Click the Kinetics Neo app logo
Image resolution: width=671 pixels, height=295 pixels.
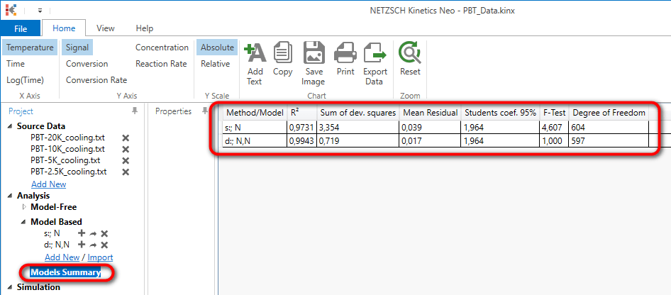pyautogui.click(x=11, y=10)
